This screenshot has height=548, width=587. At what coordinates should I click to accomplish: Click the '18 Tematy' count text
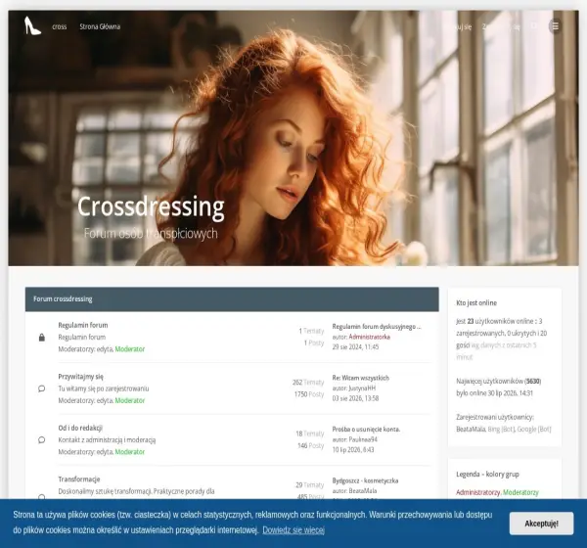click(x=309, y=434)
